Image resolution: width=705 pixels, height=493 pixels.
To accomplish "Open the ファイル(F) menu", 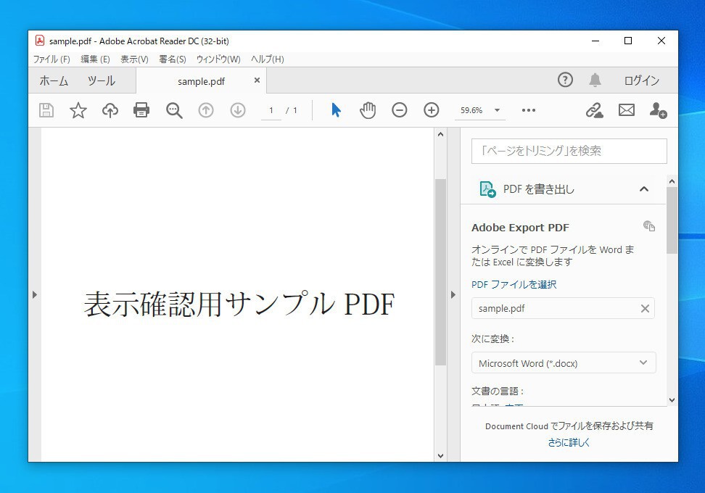I will (51, 59).
